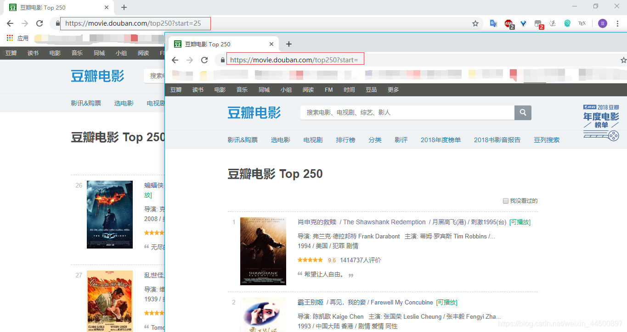
Task: Click the search magnifier button
Action: [523, 112]
